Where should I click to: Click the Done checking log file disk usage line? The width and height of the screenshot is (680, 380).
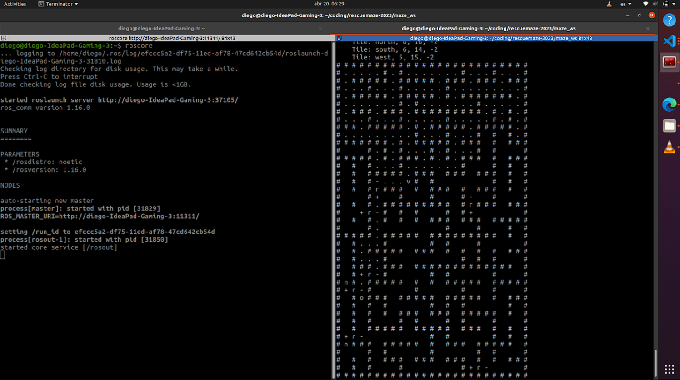point(96,84)
